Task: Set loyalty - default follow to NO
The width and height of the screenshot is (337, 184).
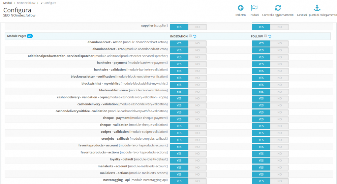Action: pos(279,160)
